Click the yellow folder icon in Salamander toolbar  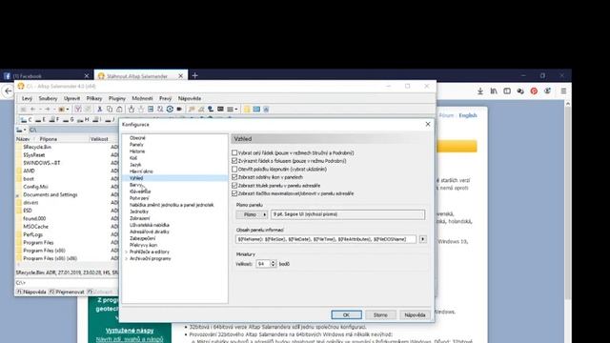click(247, 110)
